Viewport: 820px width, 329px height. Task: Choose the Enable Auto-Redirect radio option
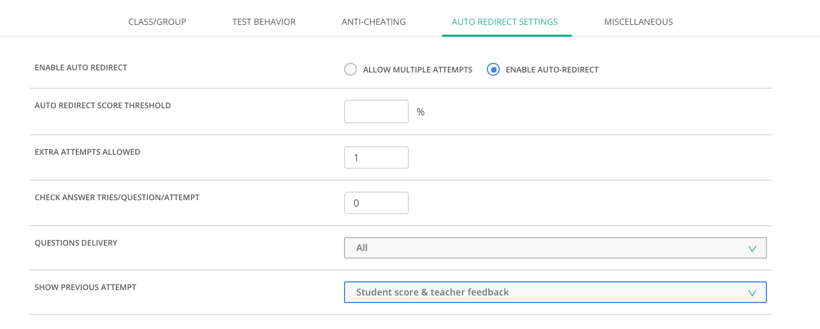coord(493,70)
